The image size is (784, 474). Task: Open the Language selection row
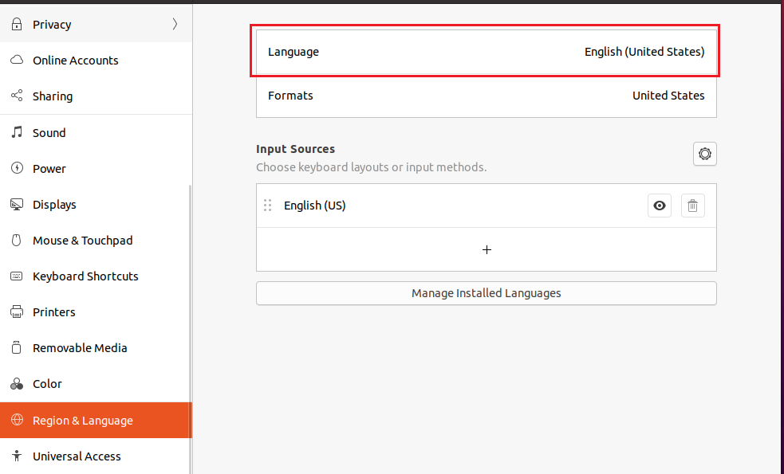486,52
